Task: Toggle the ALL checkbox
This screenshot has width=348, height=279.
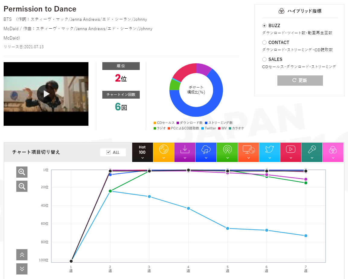Action: click(108, 152)
